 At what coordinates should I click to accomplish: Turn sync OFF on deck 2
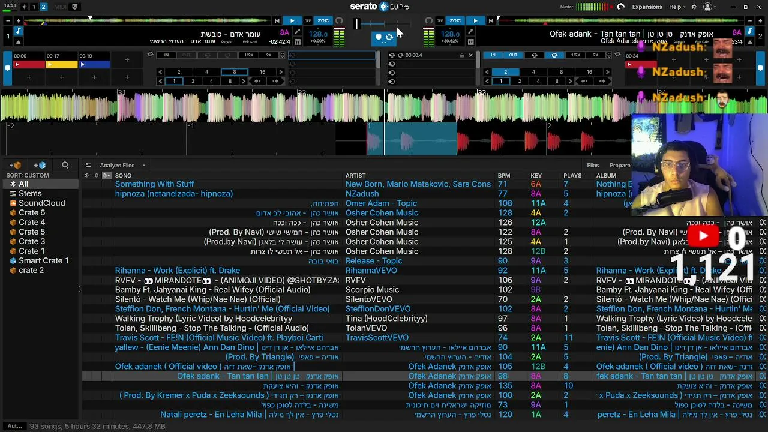(x=440, y=21)
